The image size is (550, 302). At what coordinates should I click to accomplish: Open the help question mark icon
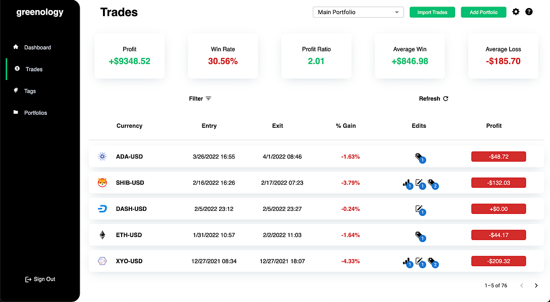[529, 12]
